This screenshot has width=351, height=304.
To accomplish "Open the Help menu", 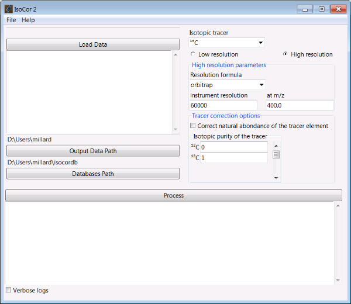I will point(28,20).
